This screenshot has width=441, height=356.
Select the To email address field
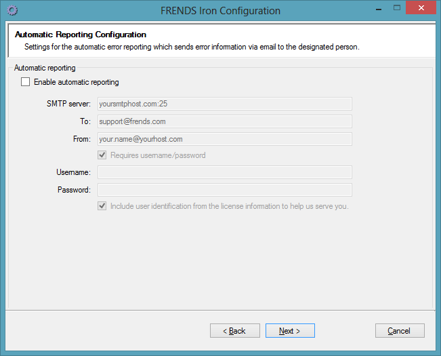point(225,121)
